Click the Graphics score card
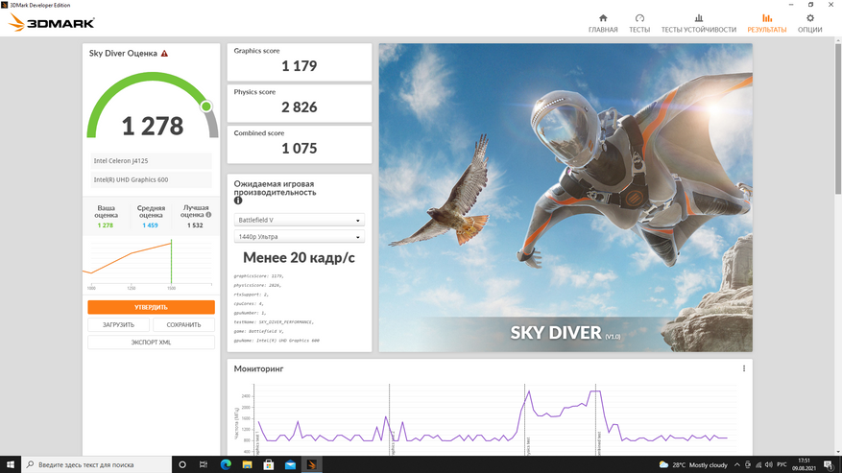Screen dimensions: 842x473 pos(300,61)
